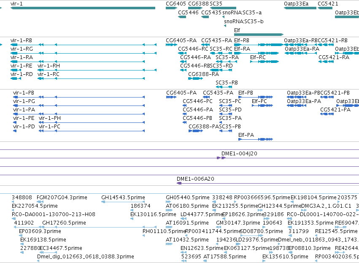Select protein vir-1-PB
Viewport: 359px width, 263px height.
pos(79,97)
